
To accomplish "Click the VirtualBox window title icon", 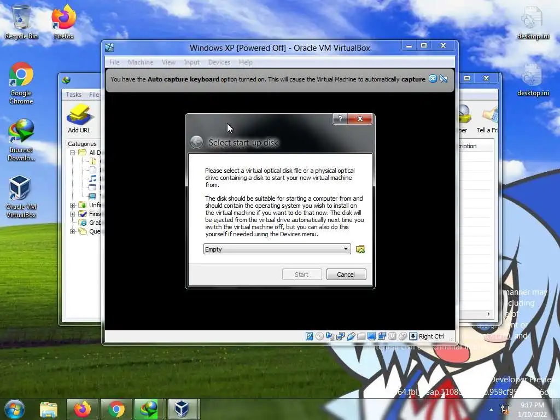I will (x=109, y=48).
